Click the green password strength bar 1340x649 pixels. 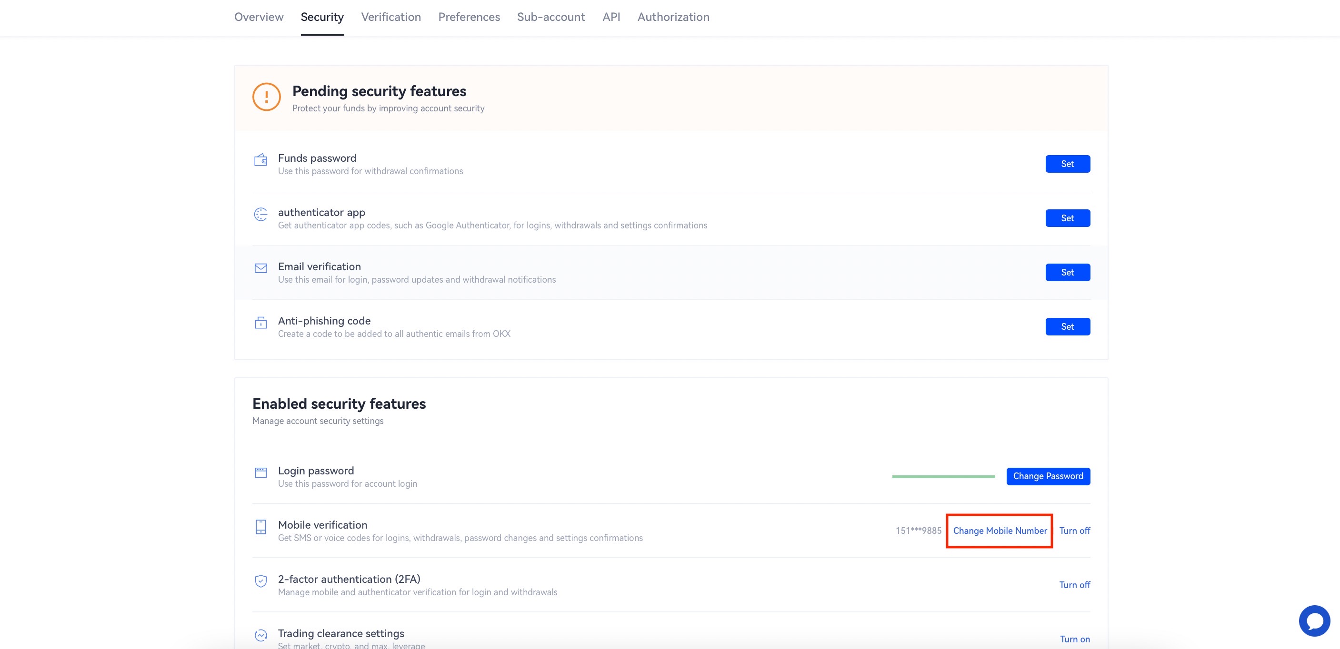click(943, 476)
